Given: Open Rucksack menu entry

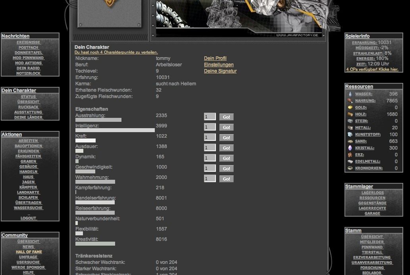Looking at the screenshot, I should (x=28, y=107).
